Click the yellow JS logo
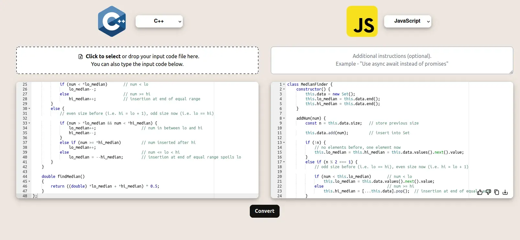 [362, 21]
